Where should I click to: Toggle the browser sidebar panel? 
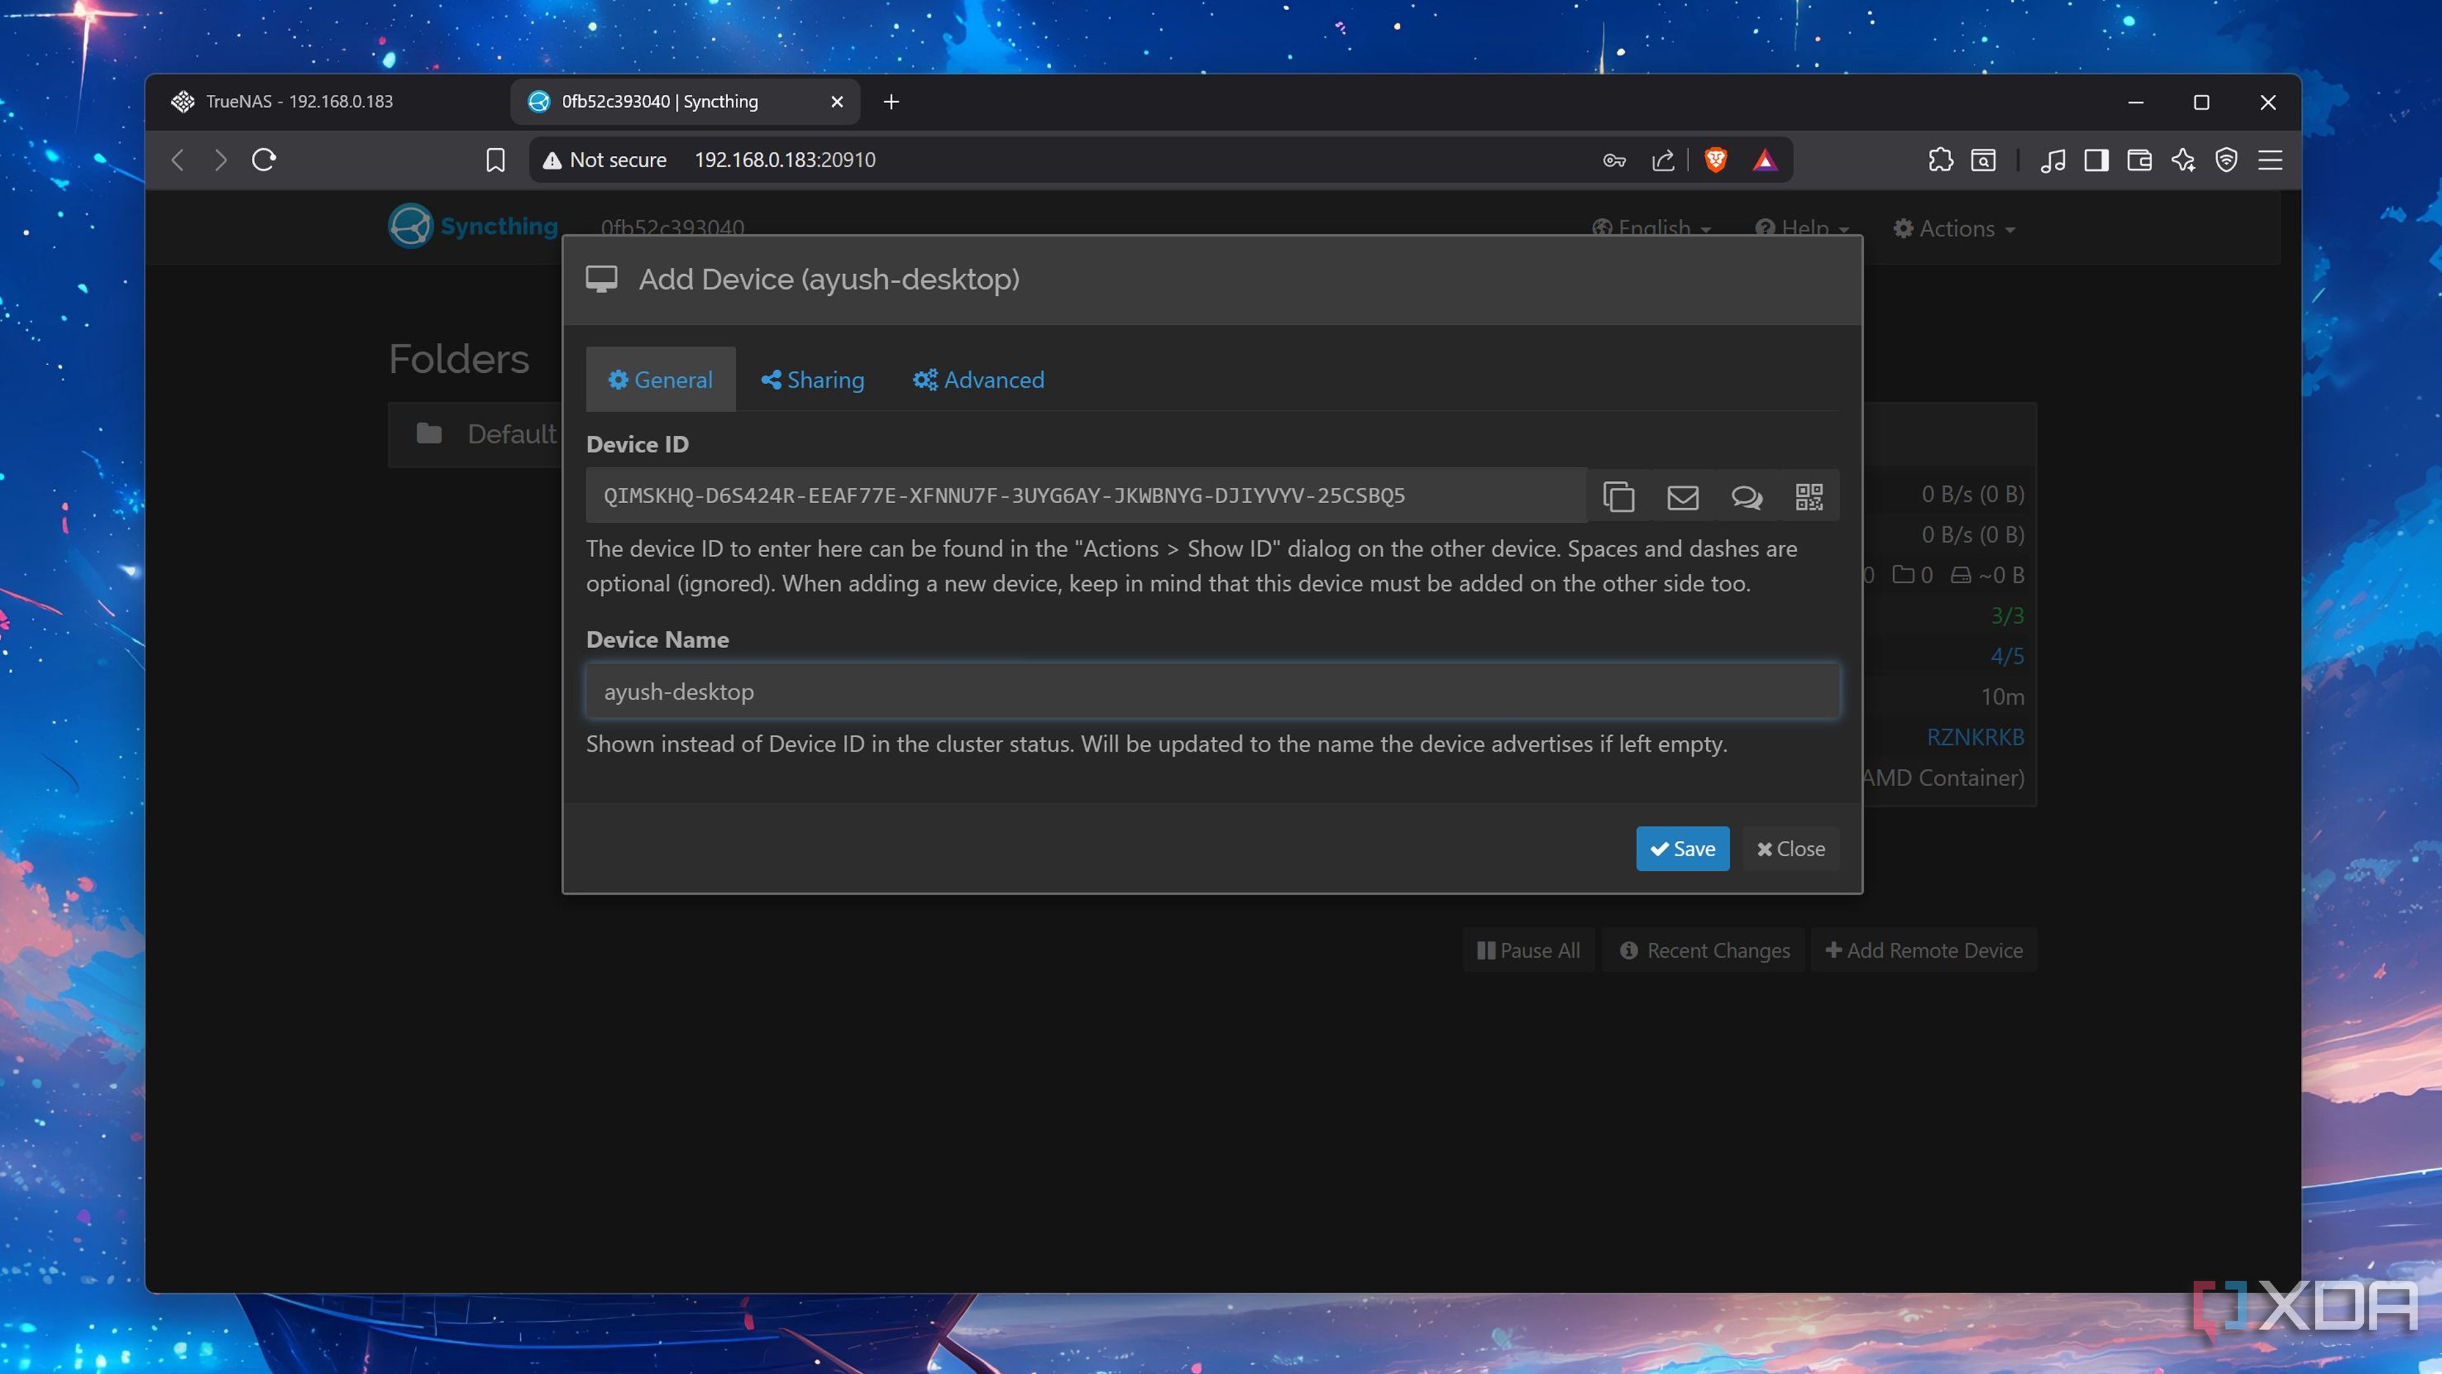[x=2096, y=160]
